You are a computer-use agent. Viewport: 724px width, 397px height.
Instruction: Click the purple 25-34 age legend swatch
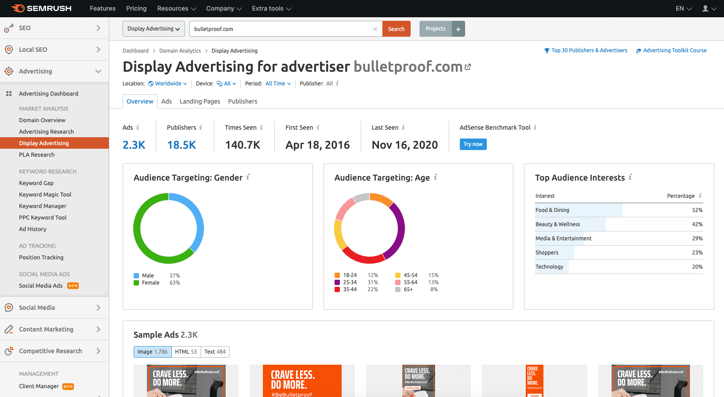click(337, 282)
